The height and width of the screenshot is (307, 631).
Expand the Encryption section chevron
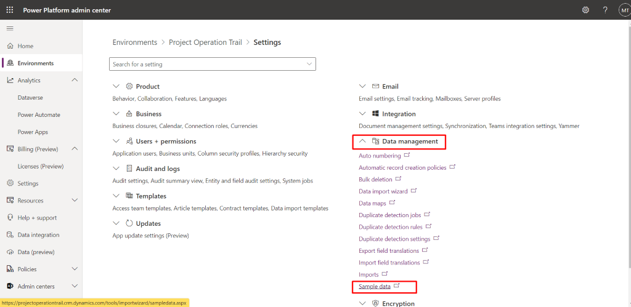point(362,303)
